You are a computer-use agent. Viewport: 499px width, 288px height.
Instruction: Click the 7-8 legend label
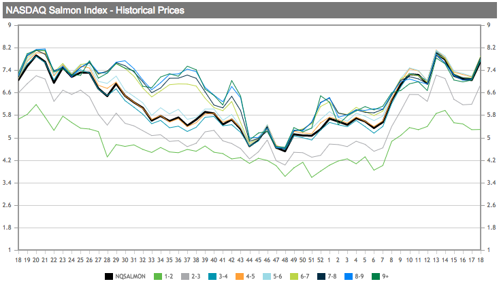(x=332, y=276)
